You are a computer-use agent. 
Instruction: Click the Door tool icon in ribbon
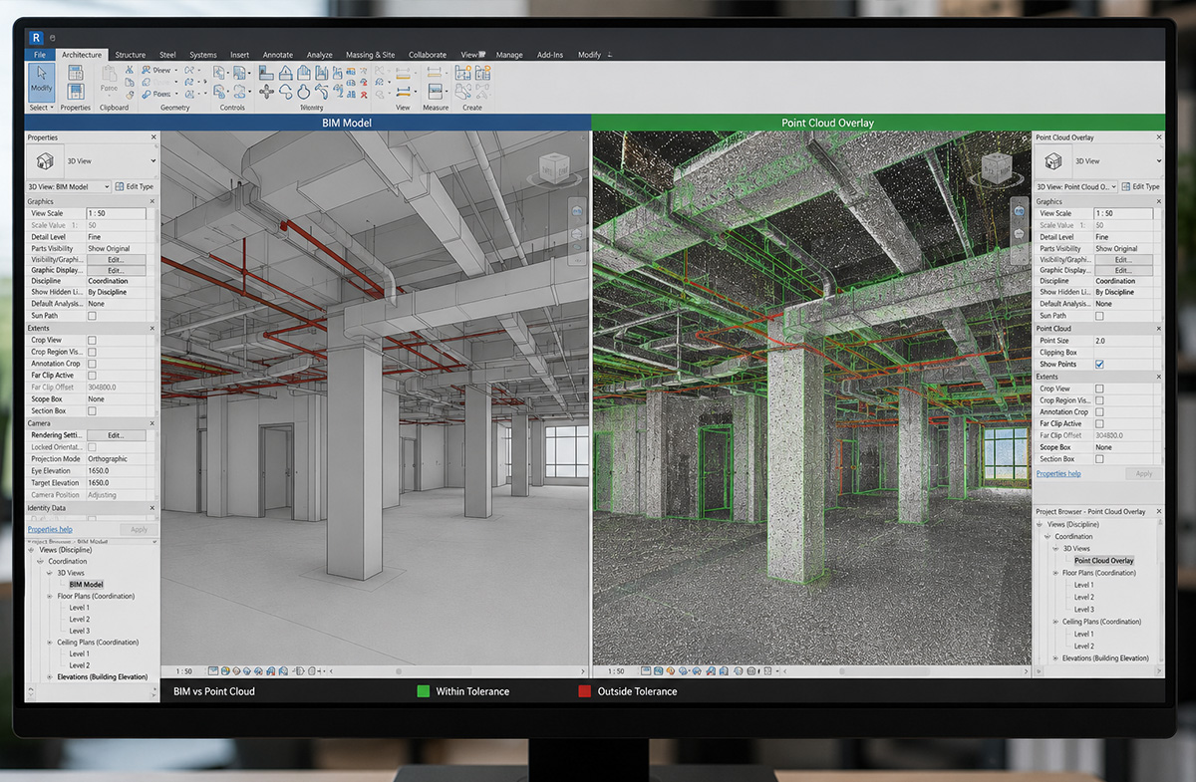click(x=285, y=73)
